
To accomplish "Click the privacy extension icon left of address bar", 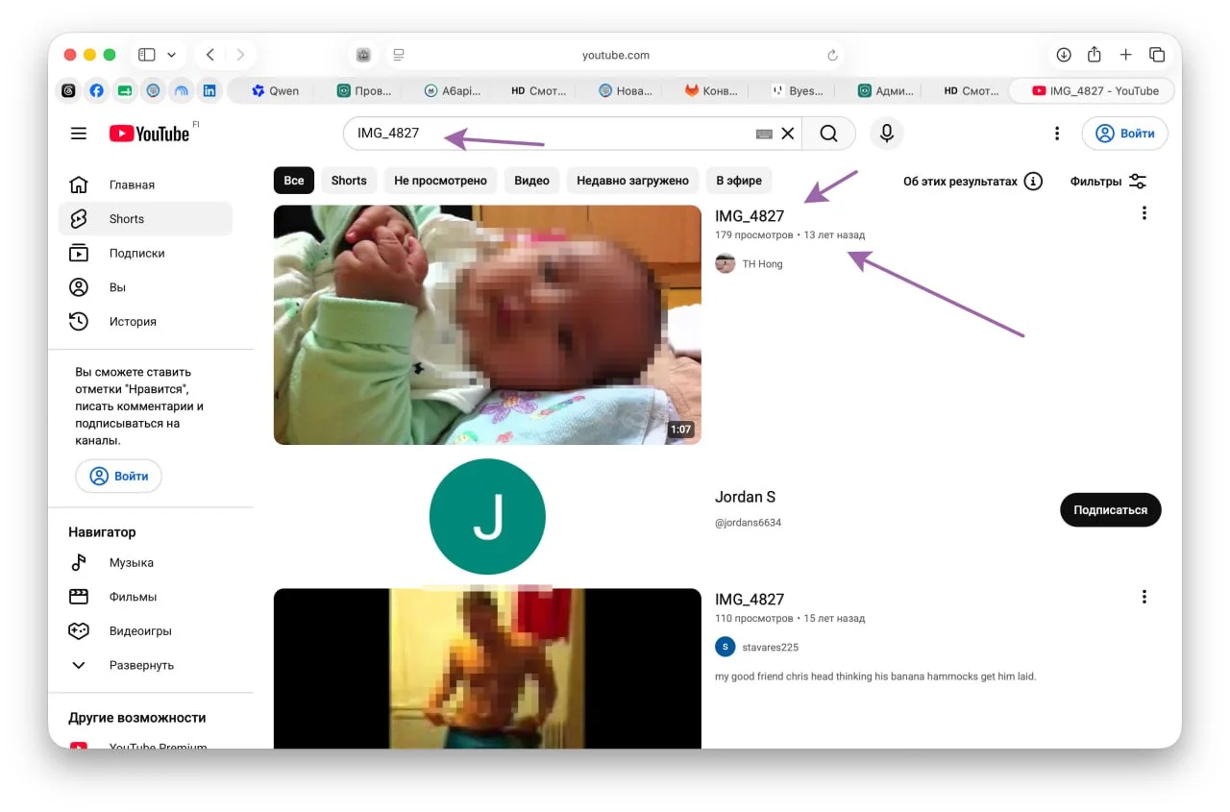I will [x=363, y=55].
